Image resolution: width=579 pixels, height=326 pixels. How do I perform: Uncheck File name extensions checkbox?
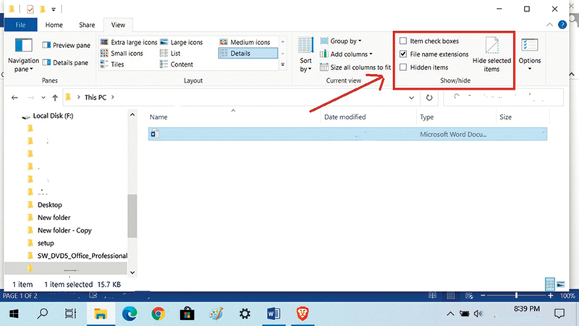click(x=404, y=54)
